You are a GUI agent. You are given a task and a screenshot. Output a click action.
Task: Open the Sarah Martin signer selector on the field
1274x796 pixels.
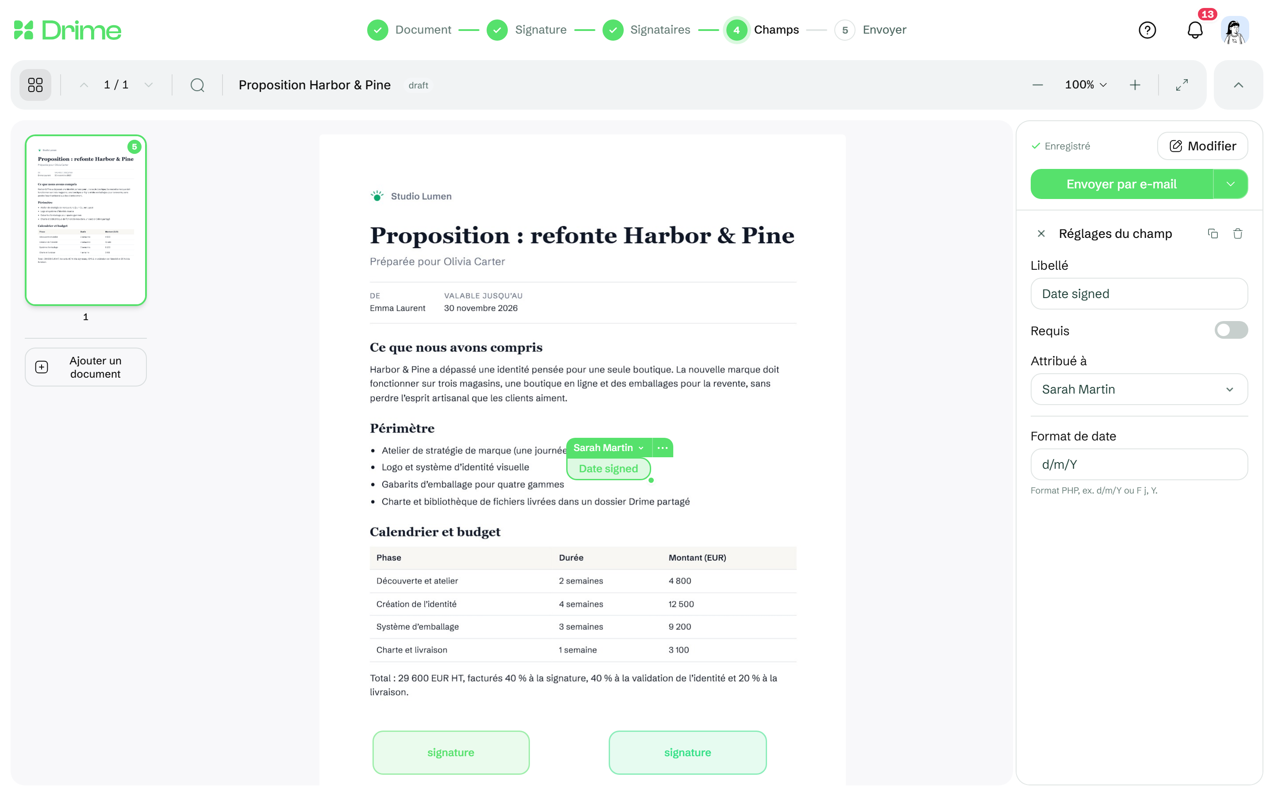pos(609,448)
